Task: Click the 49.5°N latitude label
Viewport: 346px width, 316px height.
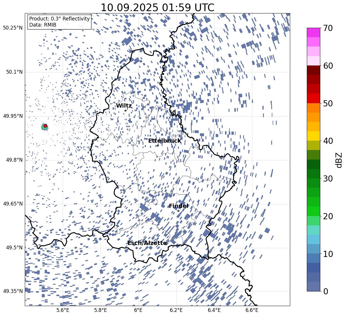Action: 14,247
